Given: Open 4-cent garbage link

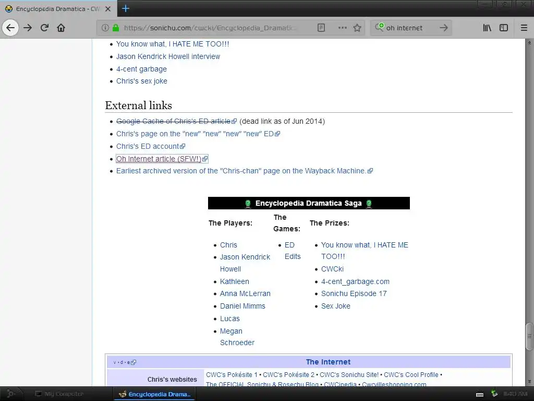Looking at the screenshot, I should pyautogui.click(x=142, y=69).
